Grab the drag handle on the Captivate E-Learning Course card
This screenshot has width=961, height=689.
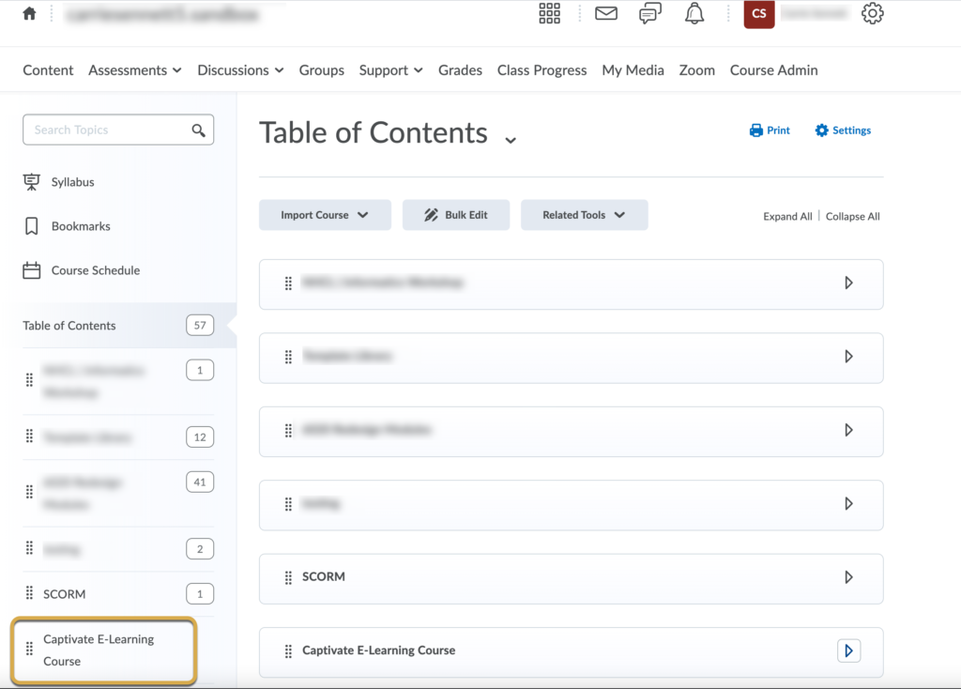coord(288,651)
